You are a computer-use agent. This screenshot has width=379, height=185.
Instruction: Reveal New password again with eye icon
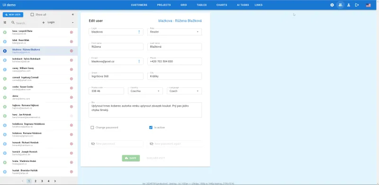point(152,144)
